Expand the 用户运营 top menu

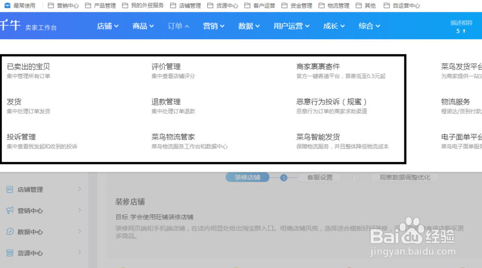[292, 26]
